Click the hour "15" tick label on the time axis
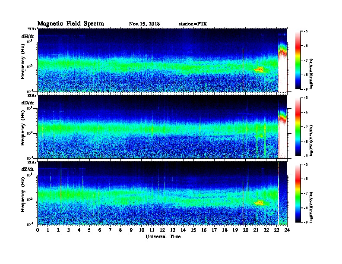342x264 pixels. 193,230
